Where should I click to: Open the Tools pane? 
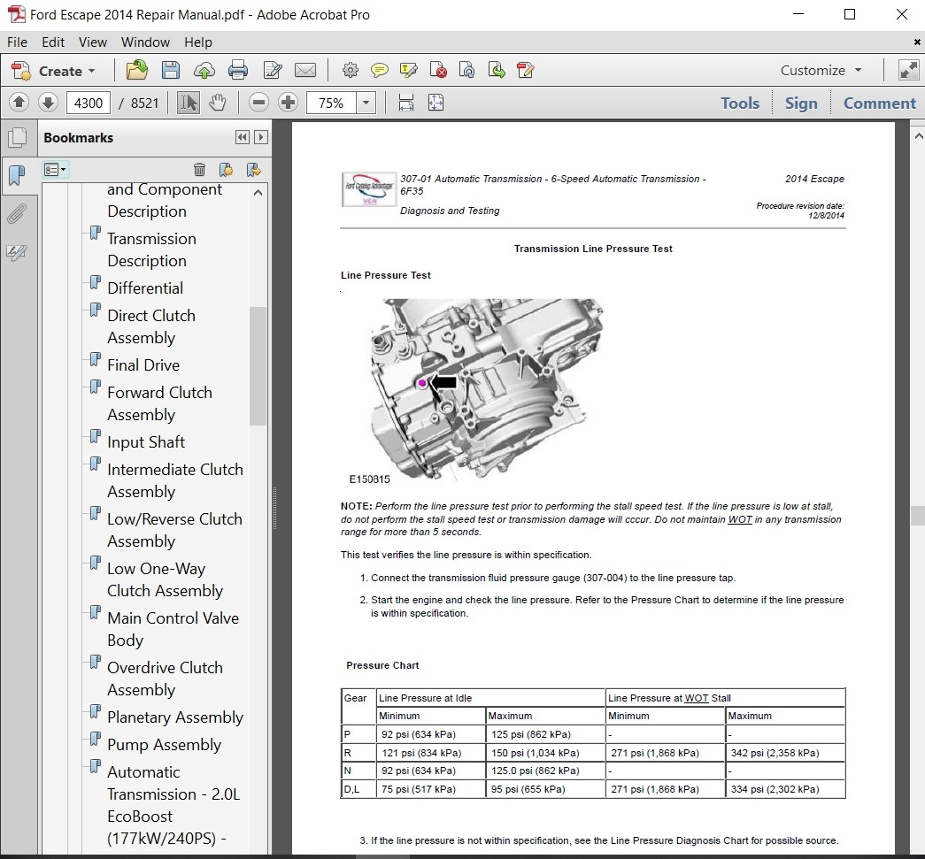(x=739, y=103)
